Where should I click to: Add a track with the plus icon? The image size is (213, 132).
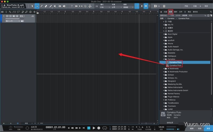34,12
